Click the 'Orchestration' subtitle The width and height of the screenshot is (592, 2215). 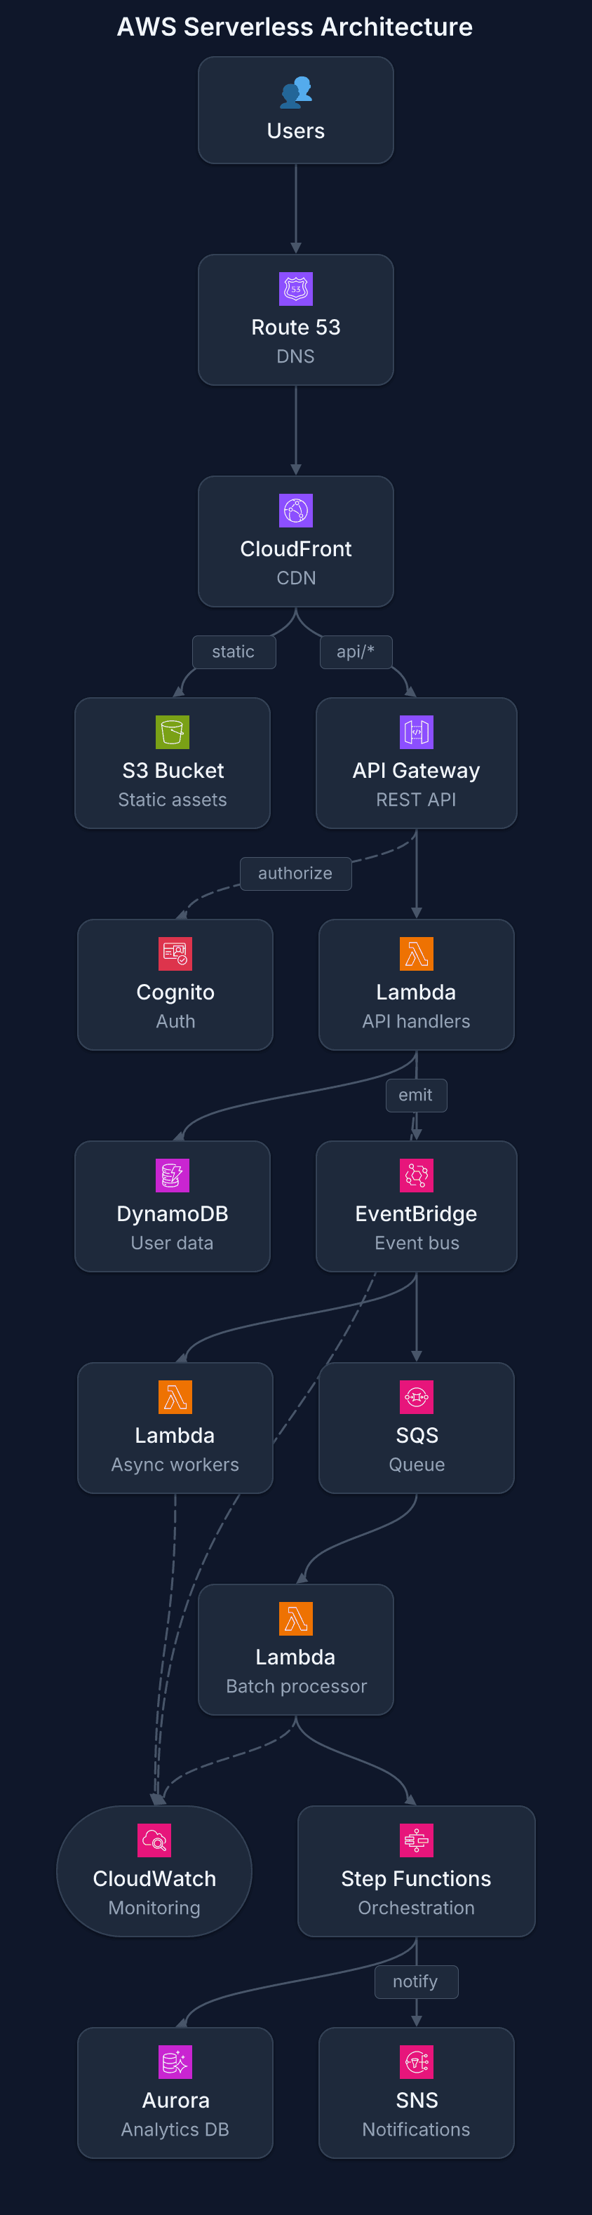click(417, 1909)
